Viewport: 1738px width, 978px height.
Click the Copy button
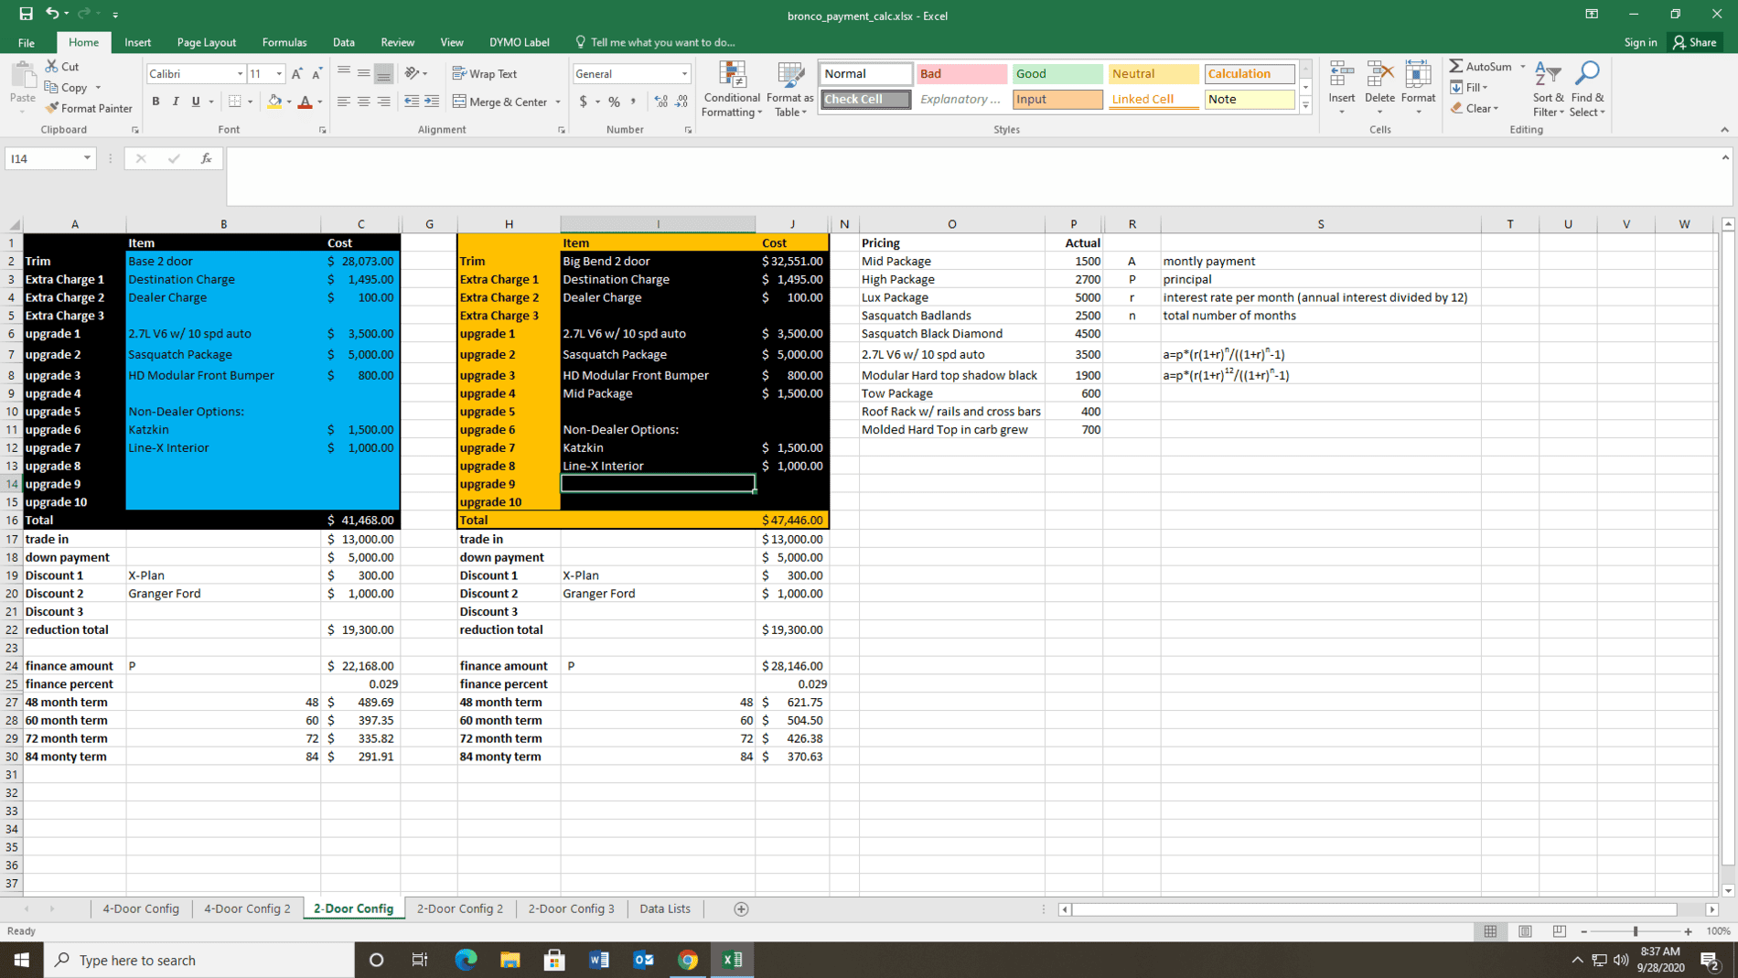click(66, 87)
